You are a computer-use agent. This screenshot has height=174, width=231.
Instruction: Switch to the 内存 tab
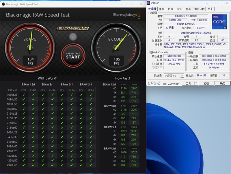pos(171,9)
